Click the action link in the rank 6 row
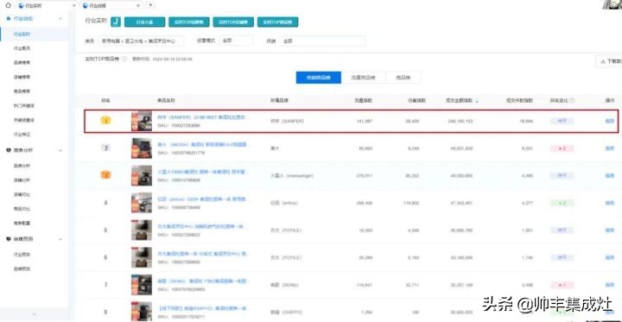Screen dimensions: 622x322 [609, 258]
